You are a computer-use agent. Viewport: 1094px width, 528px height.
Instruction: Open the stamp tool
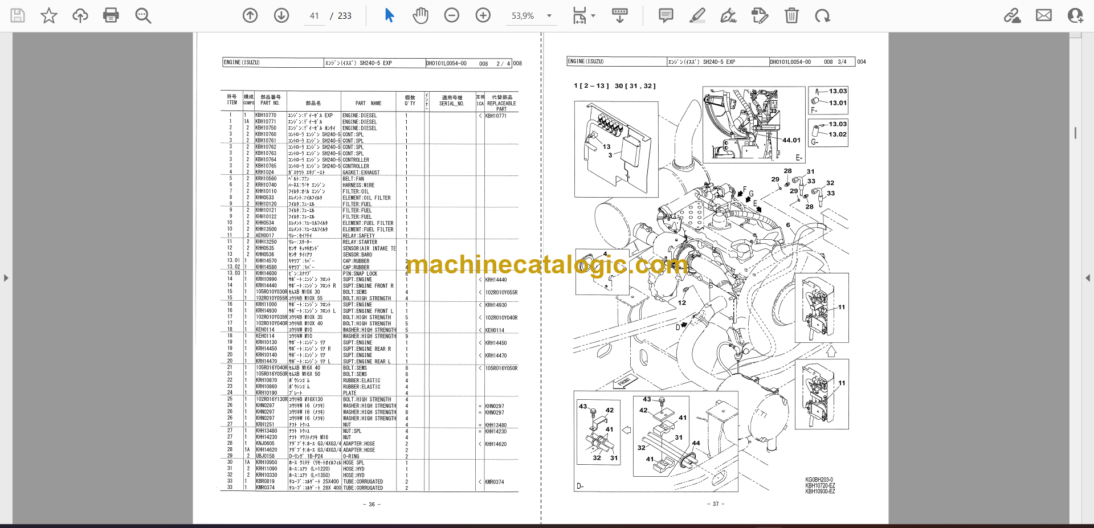(760, 15)
